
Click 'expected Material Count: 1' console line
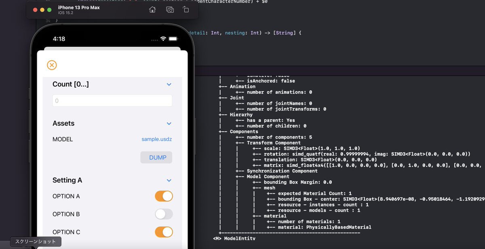tap(314, 194)
